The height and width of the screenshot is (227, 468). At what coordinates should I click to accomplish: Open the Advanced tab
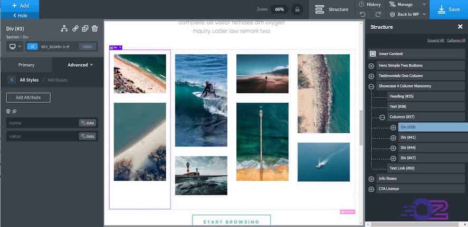78,65
